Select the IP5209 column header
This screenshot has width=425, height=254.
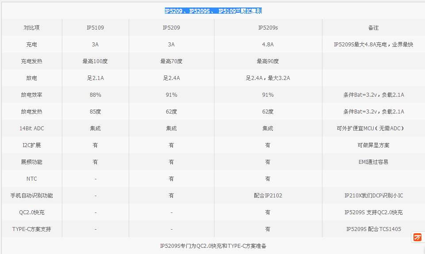coord(171,28)
